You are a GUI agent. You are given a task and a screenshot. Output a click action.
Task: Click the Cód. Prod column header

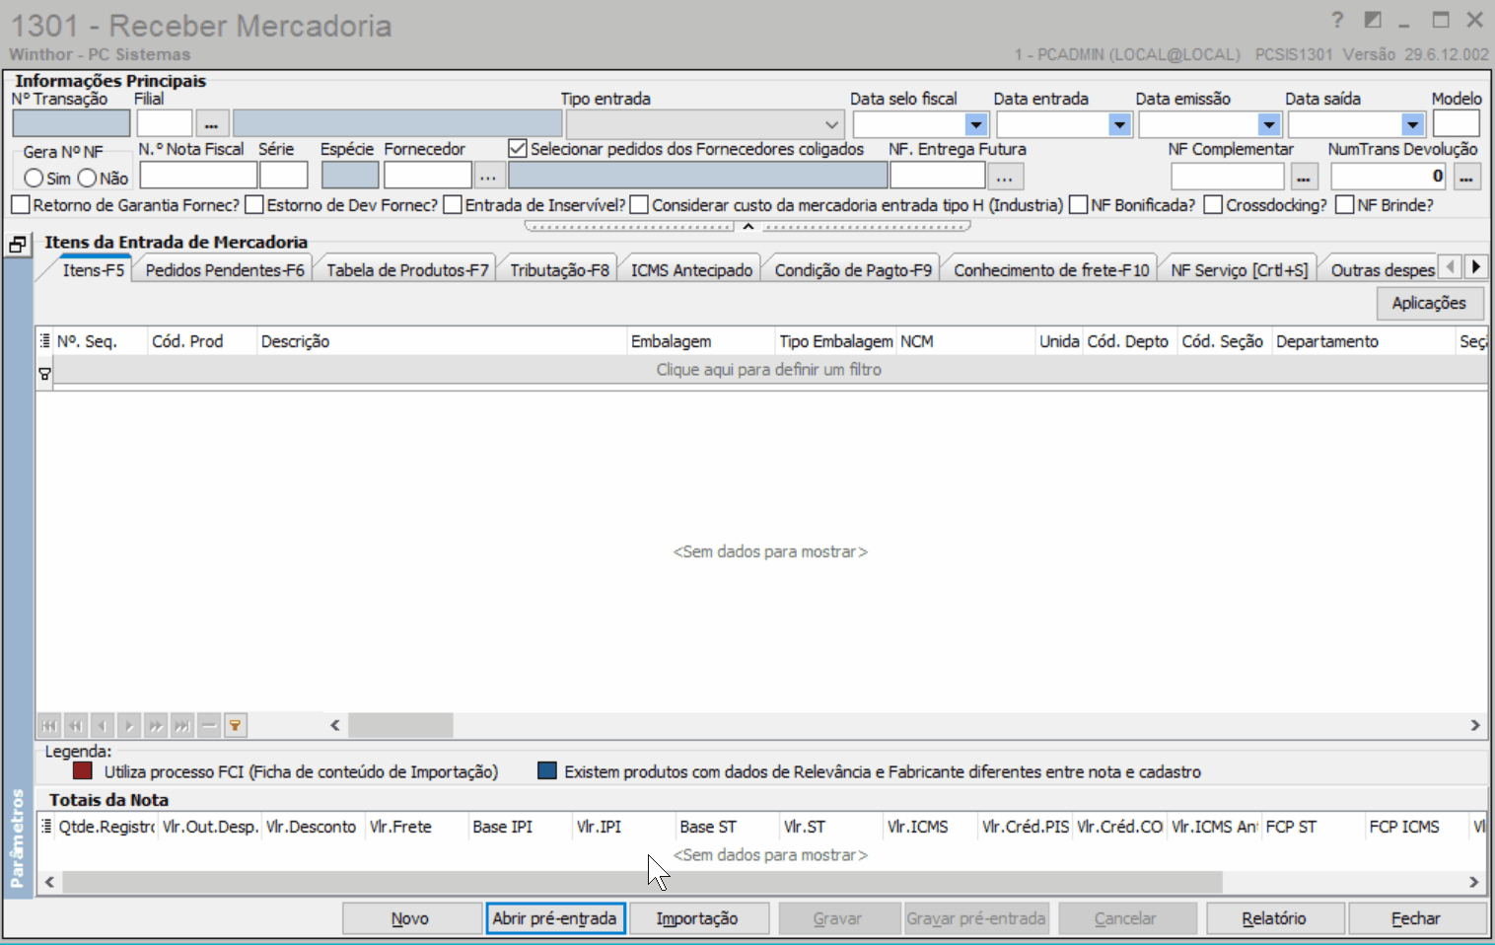201,341
